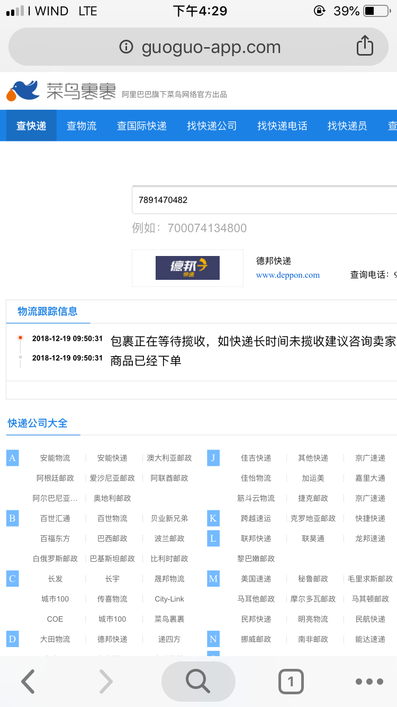Jump to letter M index badge
Viewport: 397px width, 707px height.
pyautogui.click(x=213, y=579)
